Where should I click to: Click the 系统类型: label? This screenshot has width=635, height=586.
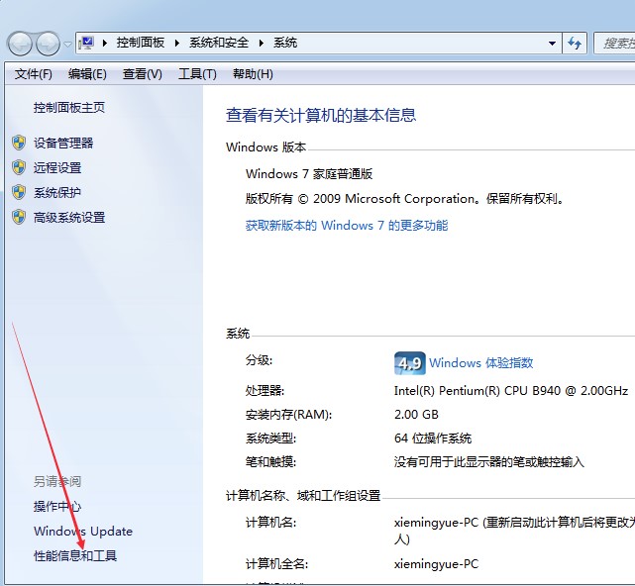click(270, 438)
